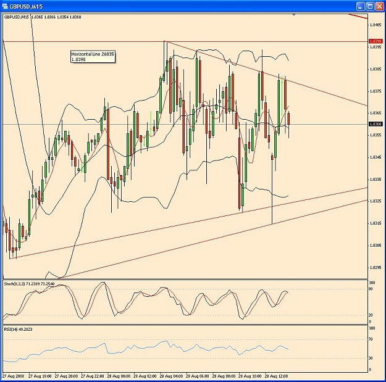Image resolution: width=386 pixels, height=382 pixels.
Task: Click the 27 Aug 18:00 time label
Action: tap(40, 376)
